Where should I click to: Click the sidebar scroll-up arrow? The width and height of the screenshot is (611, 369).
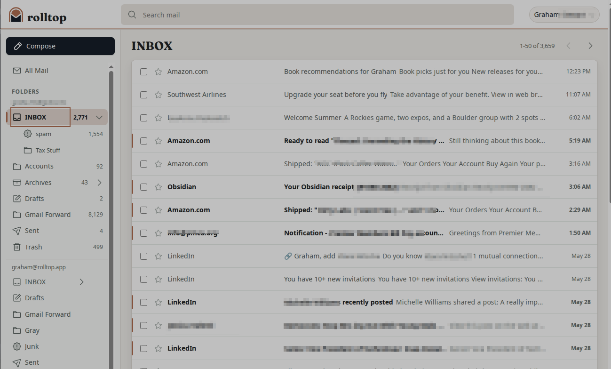111,67
